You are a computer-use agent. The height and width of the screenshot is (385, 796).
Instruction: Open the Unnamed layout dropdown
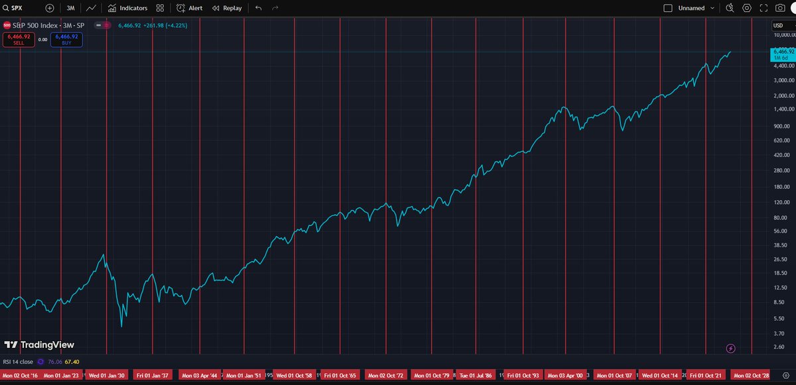pos(697,8)
